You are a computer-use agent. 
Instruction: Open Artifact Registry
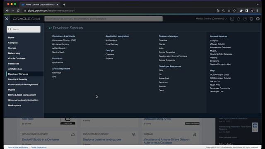[59, 48]
